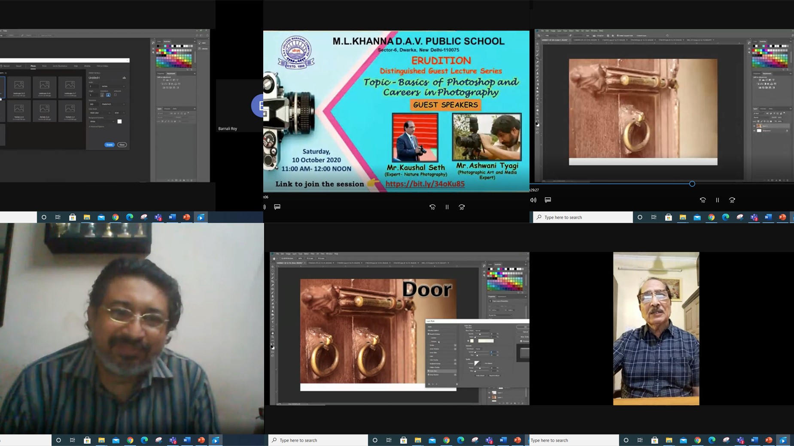This screenshot has height=446, width=794.
Task: Skip forward 30 seconds under the Erudition poster
Action: tap(462, 207)
